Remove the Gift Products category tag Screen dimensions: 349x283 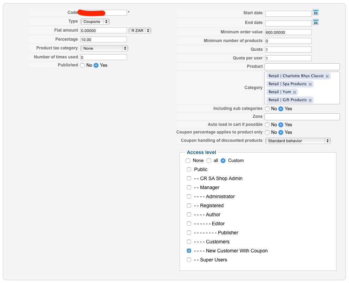pos(310,100)
